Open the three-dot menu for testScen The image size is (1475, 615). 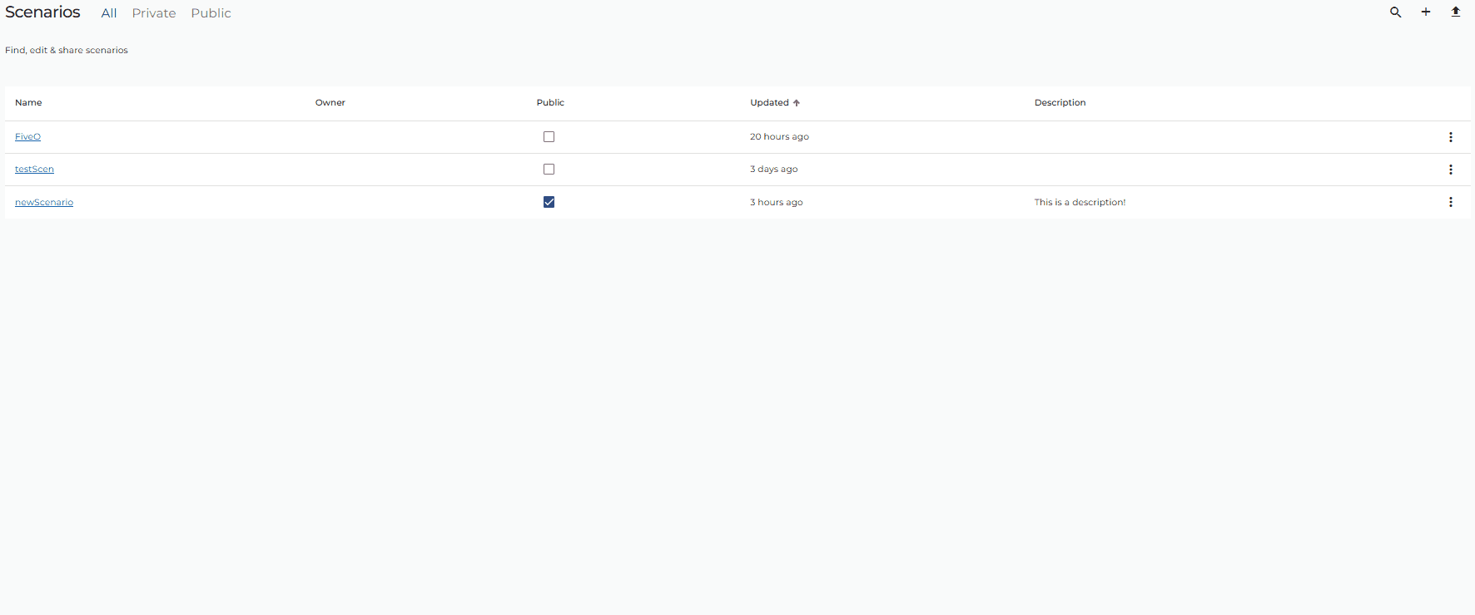point(1451,170)
